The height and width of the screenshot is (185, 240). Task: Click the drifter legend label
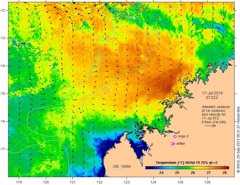pyautogui.click(x=181, y=144)
